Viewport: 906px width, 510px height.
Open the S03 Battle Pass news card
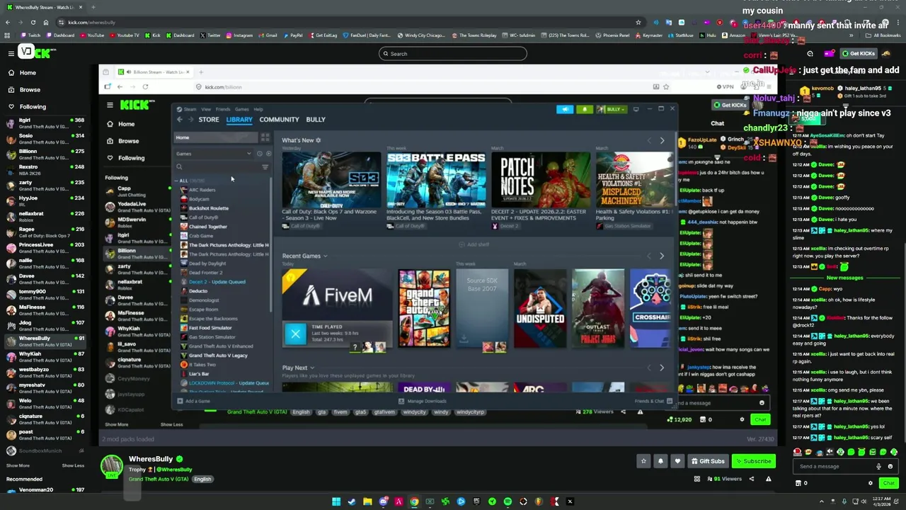pos(436,180)
